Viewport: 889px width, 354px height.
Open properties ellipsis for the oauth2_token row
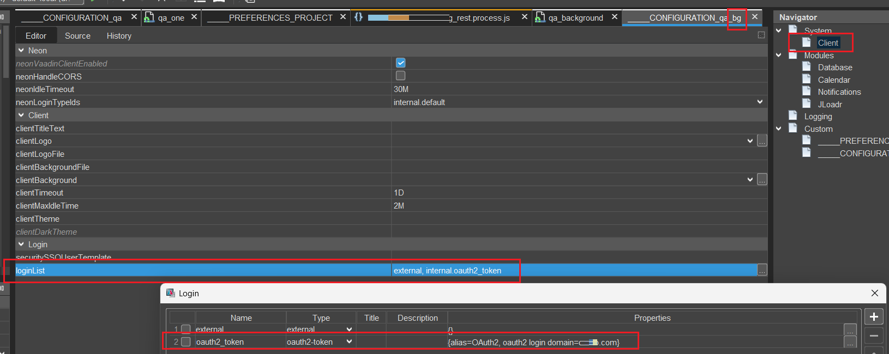pos(850,342)
